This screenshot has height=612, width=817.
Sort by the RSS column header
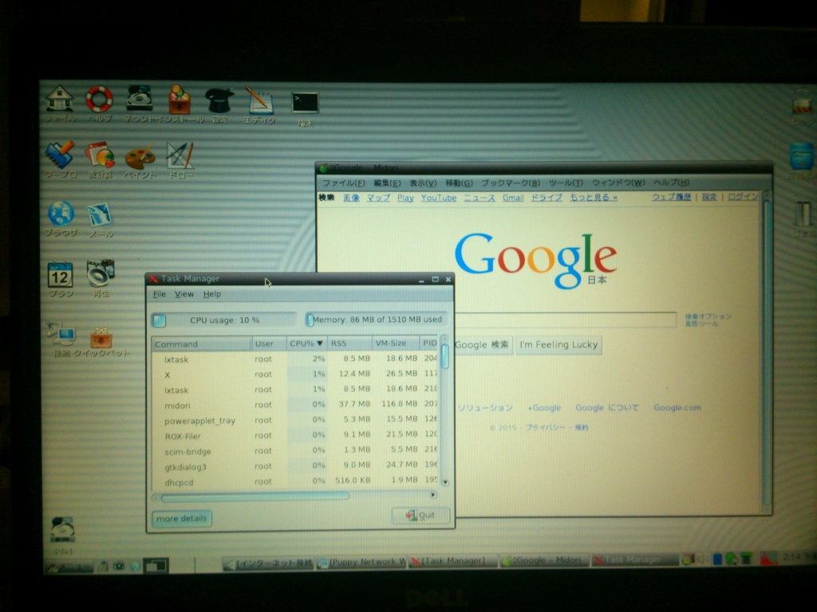coord(349,343)
